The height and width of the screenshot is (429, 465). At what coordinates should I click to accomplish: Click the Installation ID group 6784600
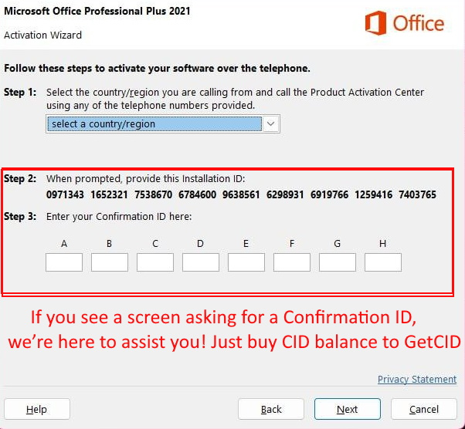197,194
